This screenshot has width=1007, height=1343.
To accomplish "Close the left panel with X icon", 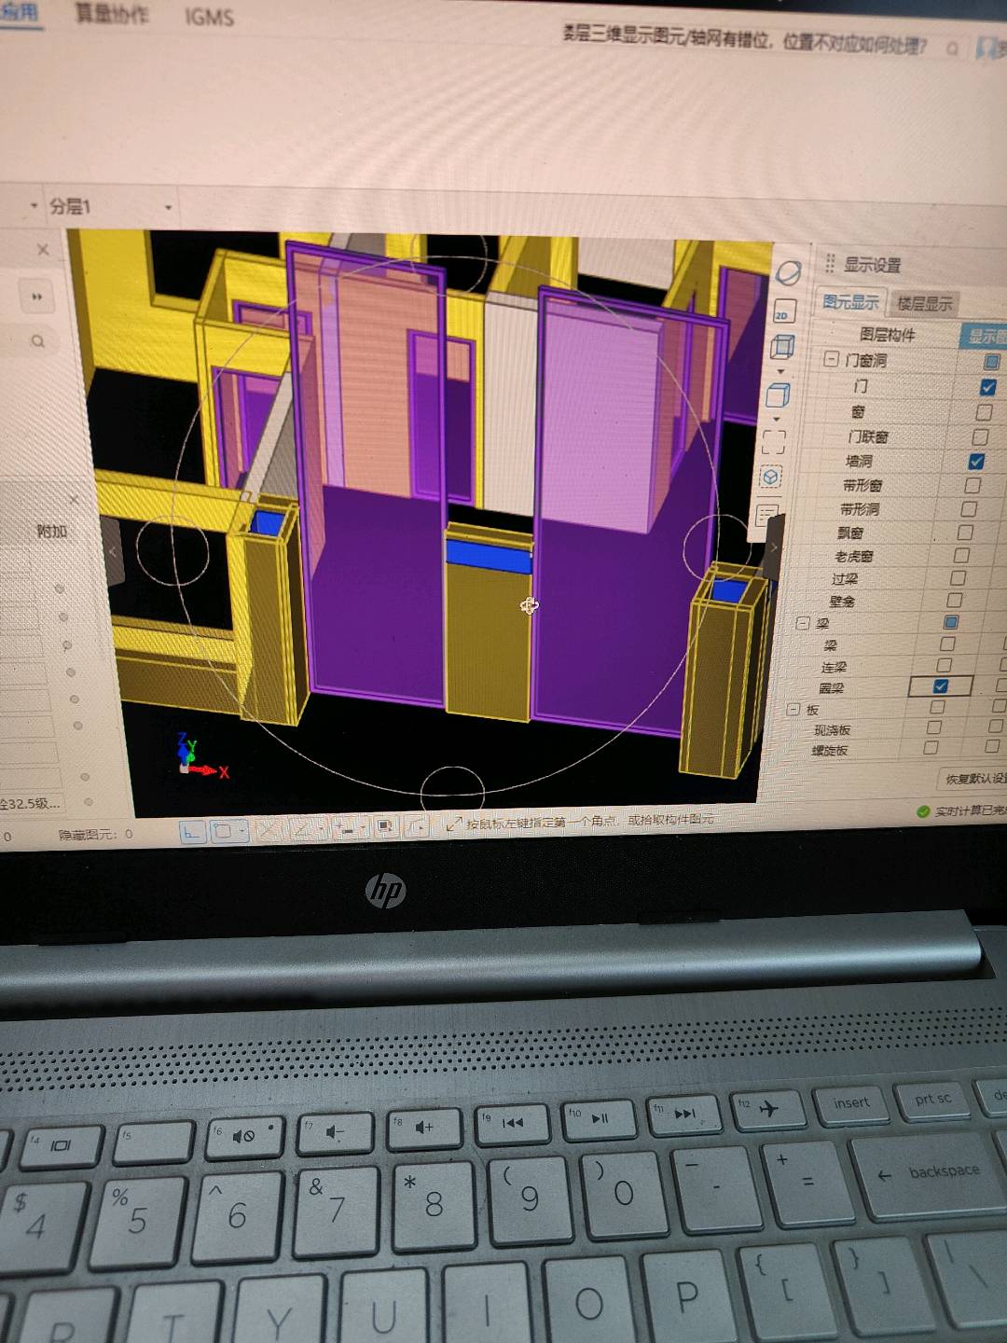I will [x=43, y=250].
